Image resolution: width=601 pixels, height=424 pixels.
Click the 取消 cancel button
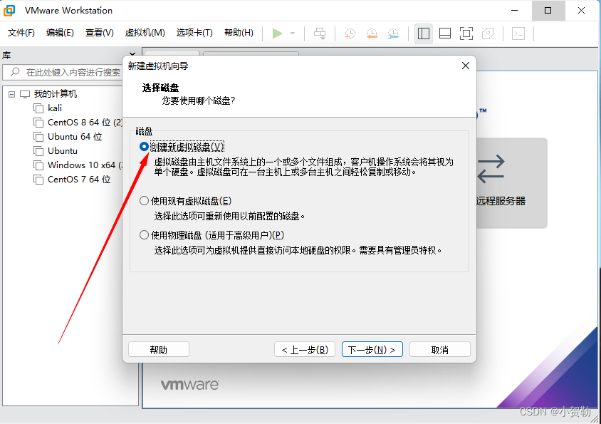tap(439, 350)
